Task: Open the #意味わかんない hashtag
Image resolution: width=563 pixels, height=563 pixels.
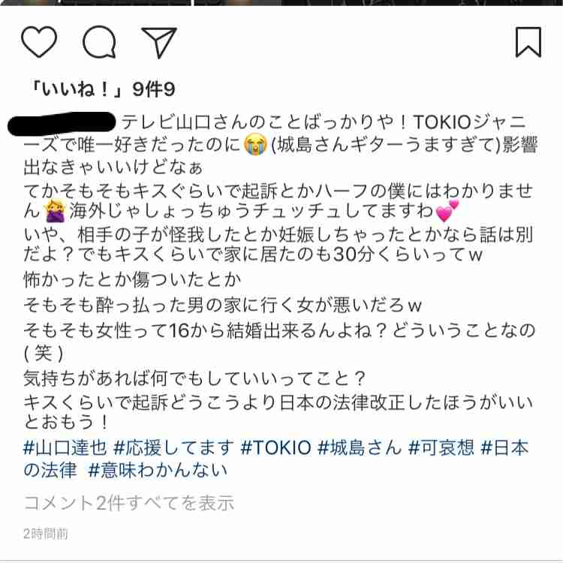Action: pyautogui.click(x=158, y=470)
